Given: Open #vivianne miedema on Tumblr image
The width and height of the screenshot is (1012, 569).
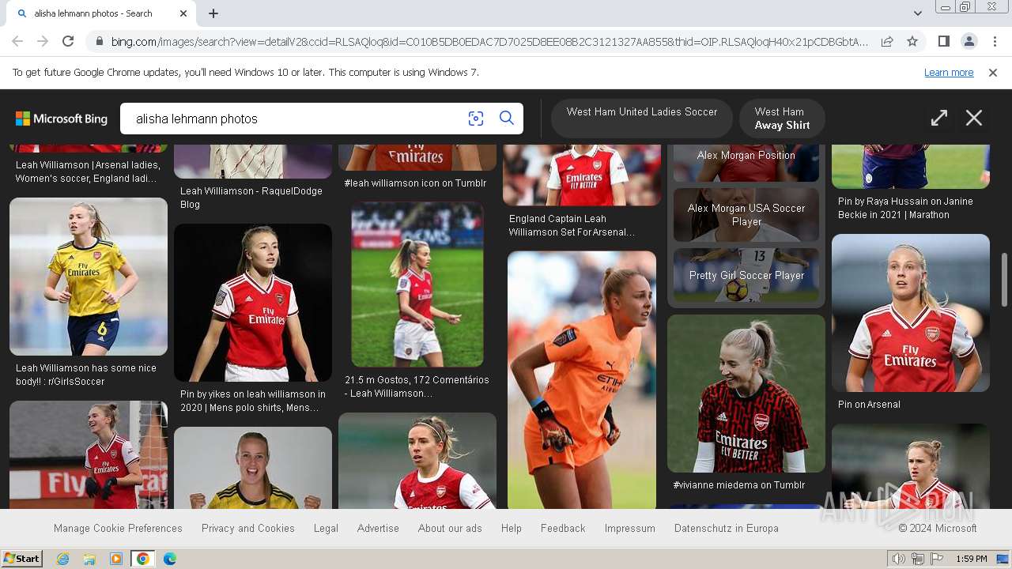Looking at the screenshot, I should coord(746,394).
